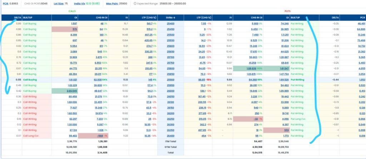Click calls OI value 2,66,545
This screenshot has height=159, width=366.
(72, 91)
